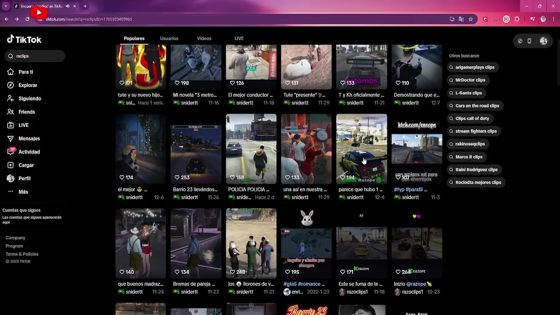Search suggestion MrDoctor clips
The height and width of the screenshot is (315, 560).
[467, 80]
